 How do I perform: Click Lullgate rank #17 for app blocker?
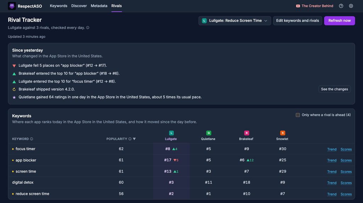click(x=168, y=160)
